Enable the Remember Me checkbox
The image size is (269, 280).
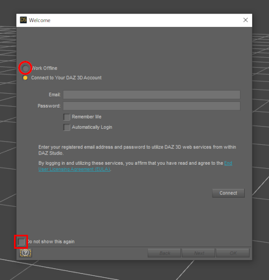pos(67,117)
